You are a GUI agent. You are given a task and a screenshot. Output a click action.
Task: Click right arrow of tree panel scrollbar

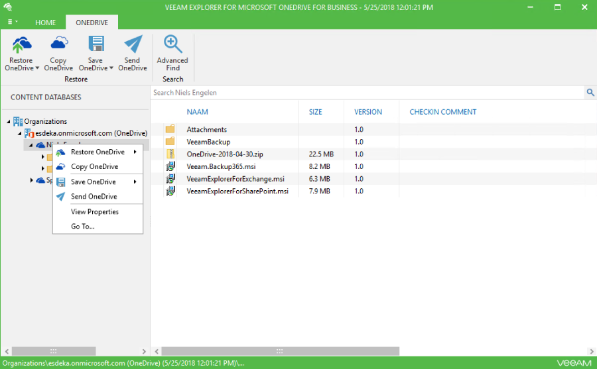point(144,351)
